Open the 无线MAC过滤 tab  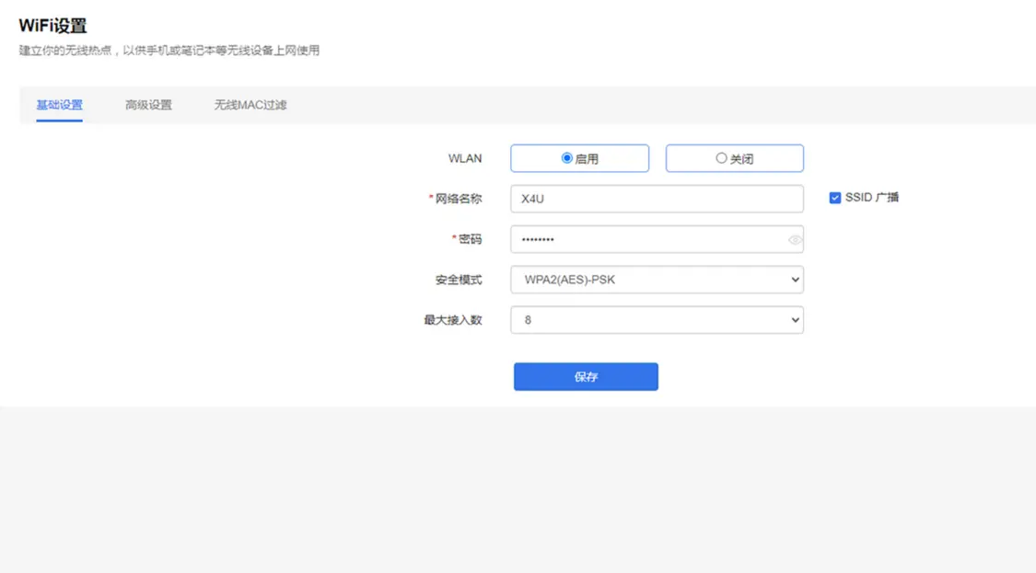249,105
